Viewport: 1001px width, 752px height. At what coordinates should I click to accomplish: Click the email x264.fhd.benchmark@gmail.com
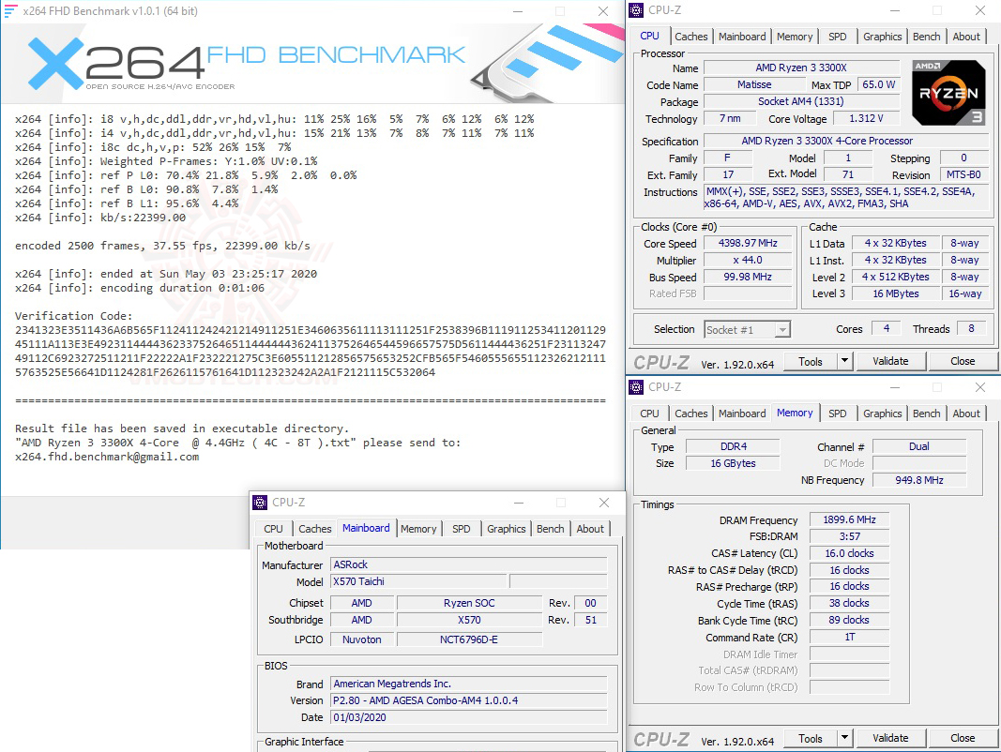107,458
